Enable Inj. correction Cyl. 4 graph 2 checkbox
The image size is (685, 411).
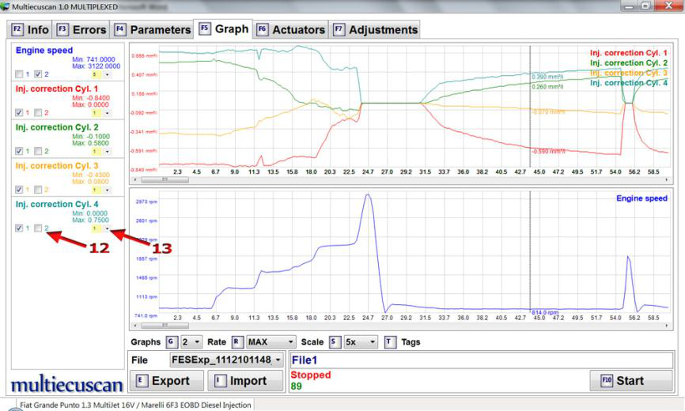(38, 228)
